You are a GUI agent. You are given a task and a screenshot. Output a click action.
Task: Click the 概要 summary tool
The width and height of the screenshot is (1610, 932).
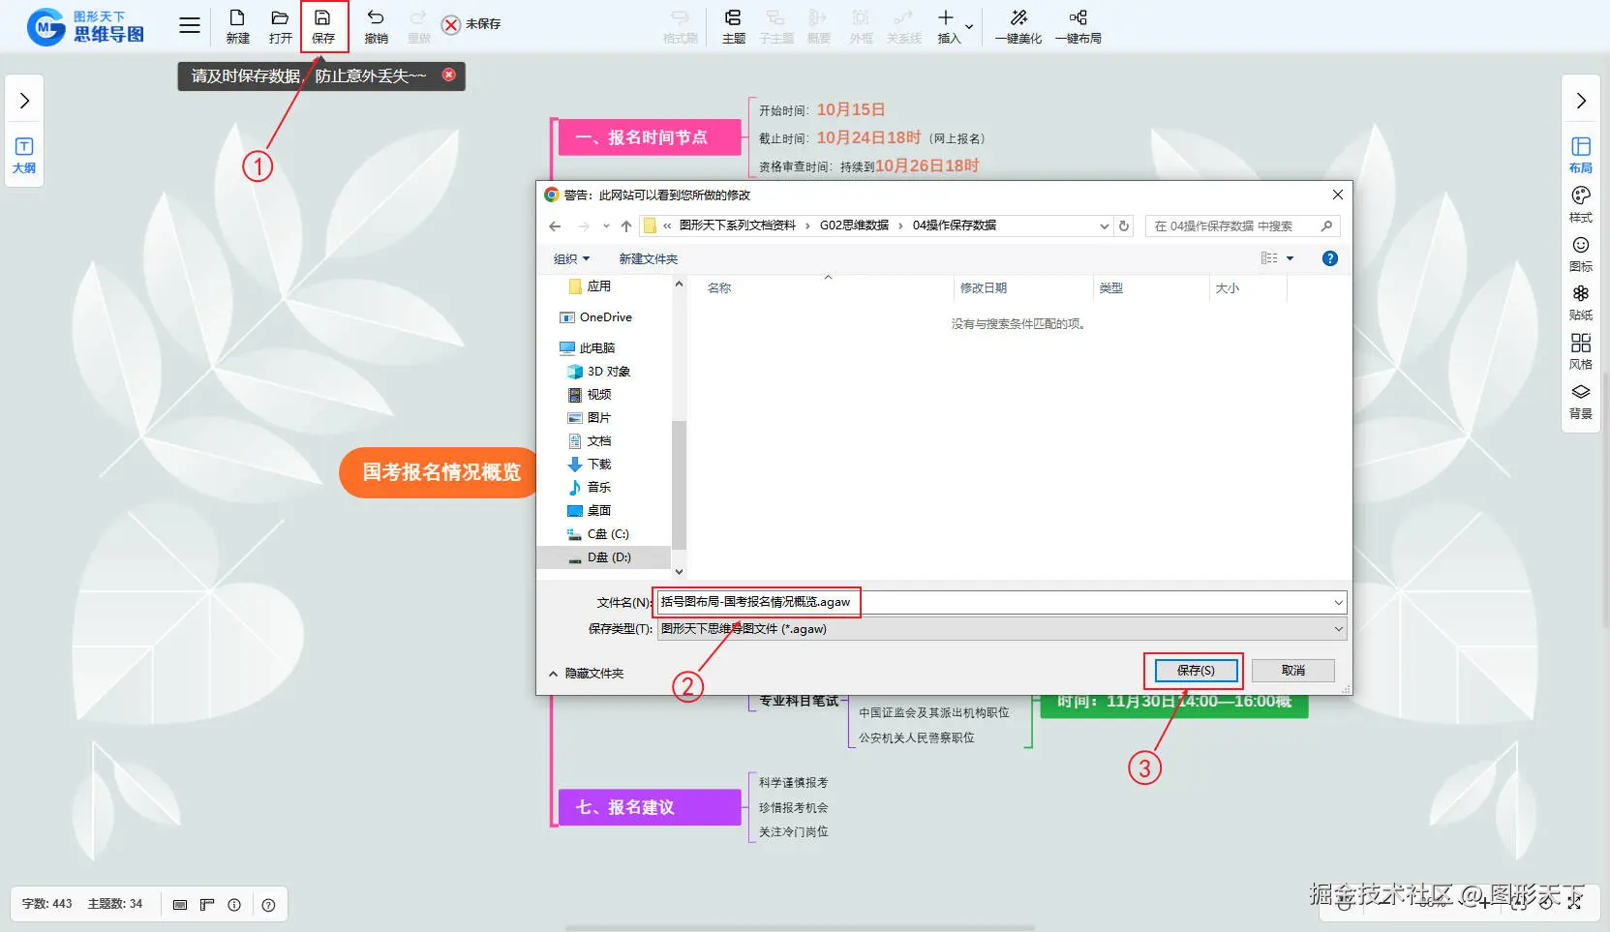pyautogui.click(x=818, y=26)
